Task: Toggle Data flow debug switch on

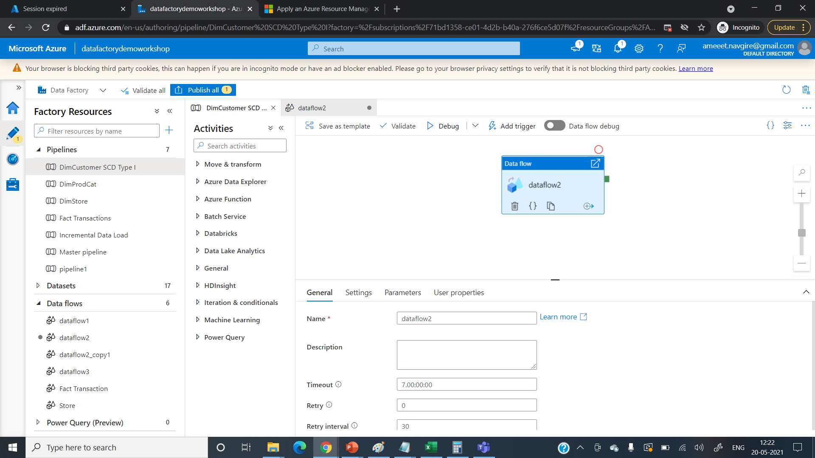Action: point(554,126)
